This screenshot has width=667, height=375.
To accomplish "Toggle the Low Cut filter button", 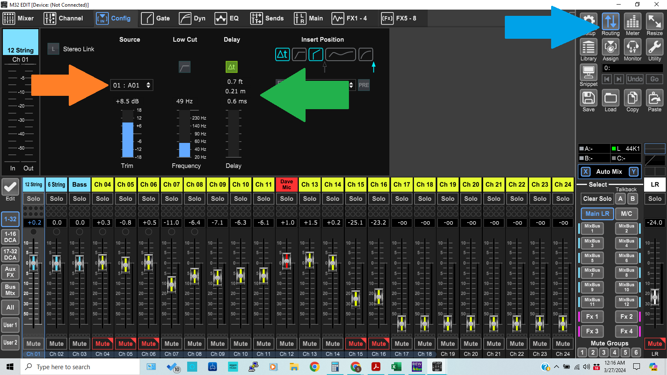I will coord(184,67).
